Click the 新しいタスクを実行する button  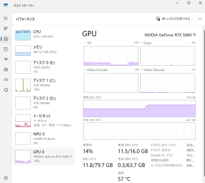(173, 19)
